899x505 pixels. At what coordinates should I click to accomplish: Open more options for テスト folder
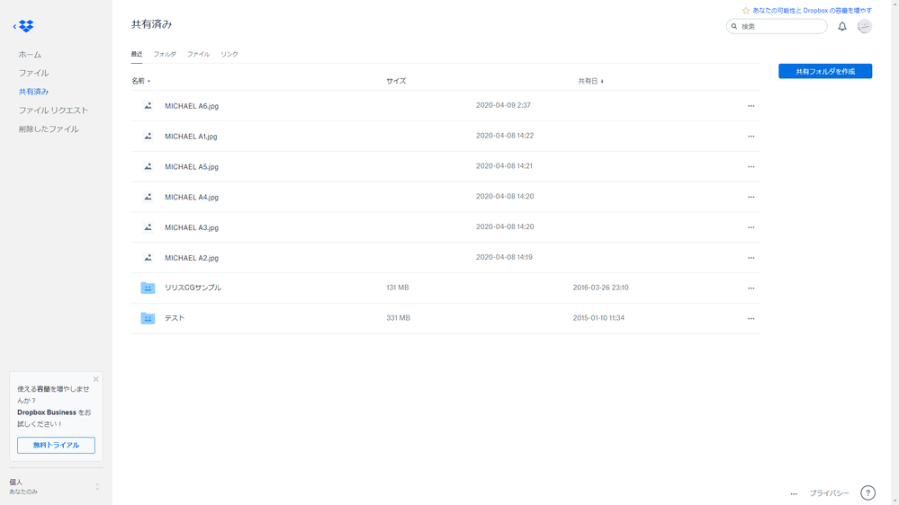coord(751,318)
